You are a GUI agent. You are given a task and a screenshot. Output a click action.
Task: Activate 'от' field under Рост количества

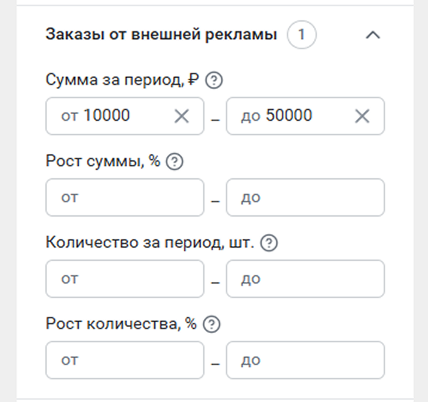pos(125,360)
